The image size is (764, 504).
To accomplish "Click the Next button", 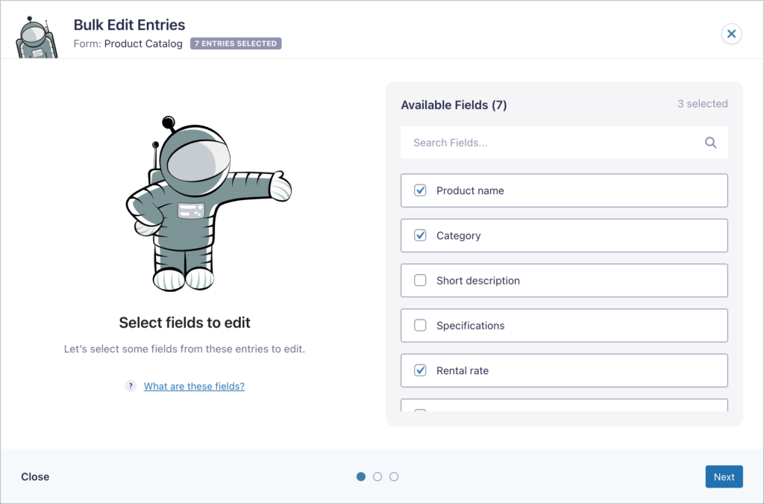I will pyautogui.click(x=724, y=476).
